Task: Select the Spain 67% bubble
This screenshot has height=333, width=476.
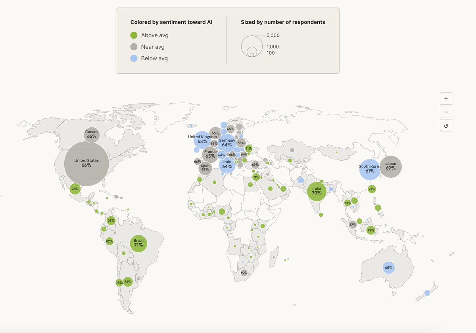Action: point(205,168)
